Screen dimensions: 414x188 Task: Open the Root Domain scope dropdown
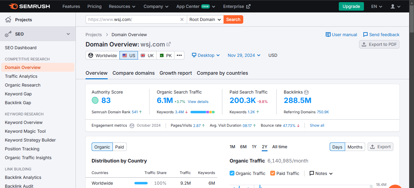point(205,19)
